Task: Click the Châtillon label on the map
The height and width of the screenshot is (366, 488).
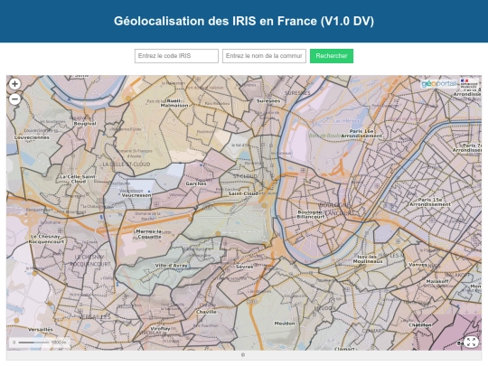Action: 420,325
